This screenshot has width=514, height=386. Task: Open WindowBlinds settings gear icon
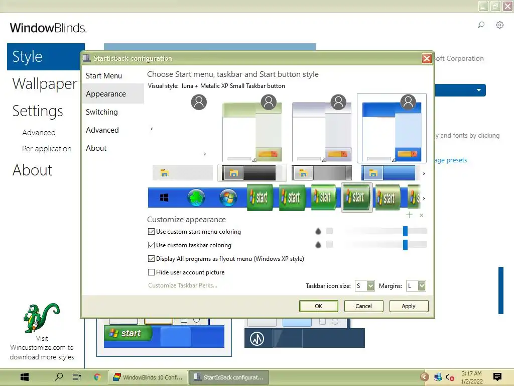point(499,25)
